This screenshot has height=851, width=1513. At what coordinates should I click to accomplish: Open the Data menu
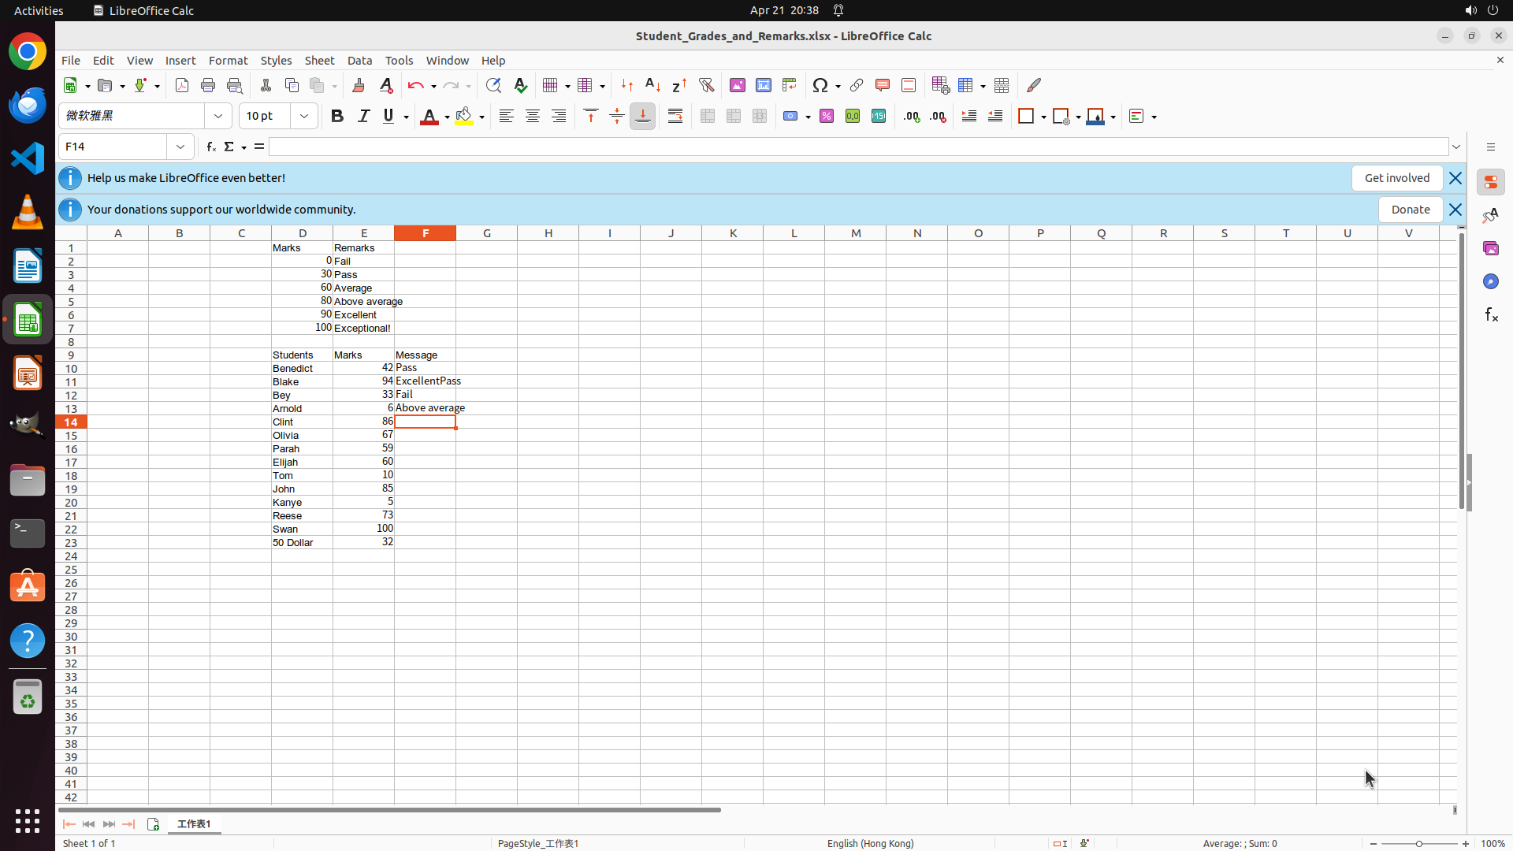[x=359, y=61]
